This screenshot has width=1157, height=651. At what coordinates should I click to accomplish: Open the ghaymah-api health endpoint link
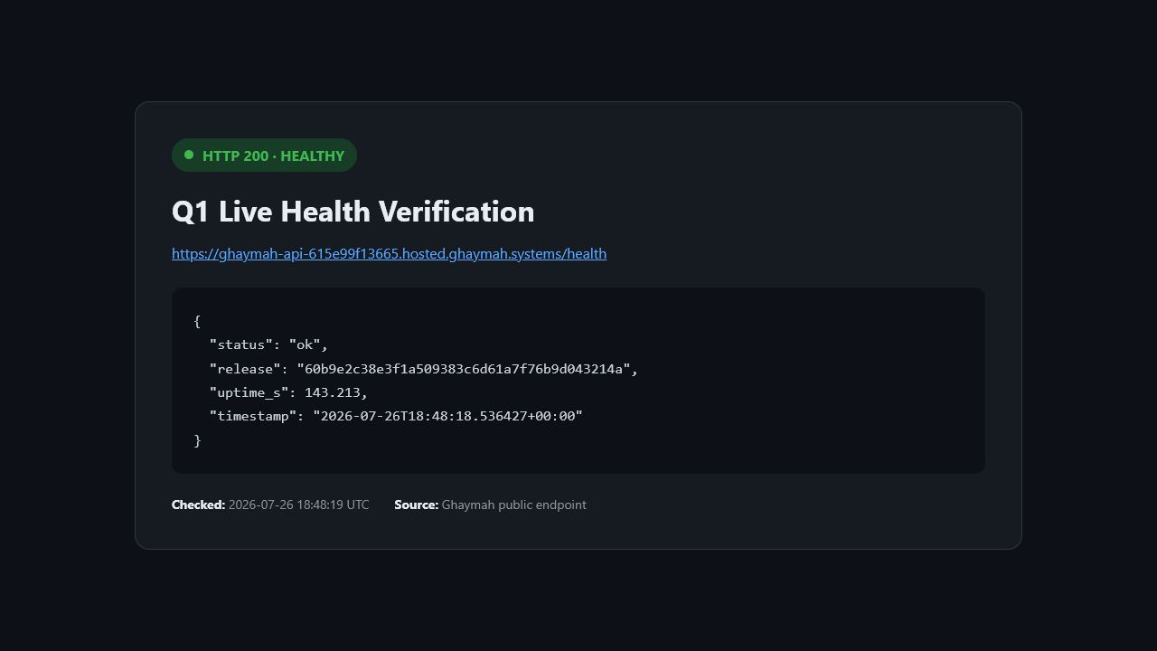(389, 254)
